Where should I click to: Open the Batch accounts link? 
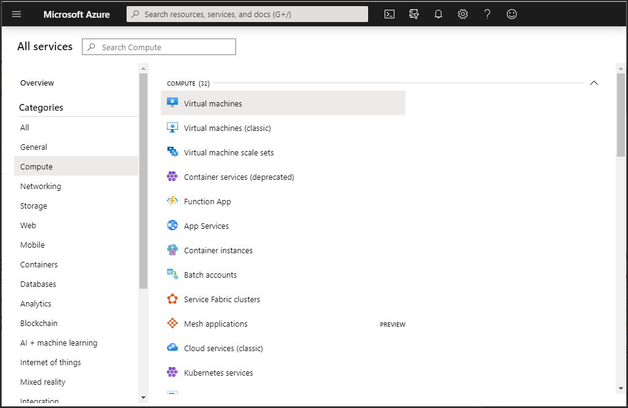210,275
